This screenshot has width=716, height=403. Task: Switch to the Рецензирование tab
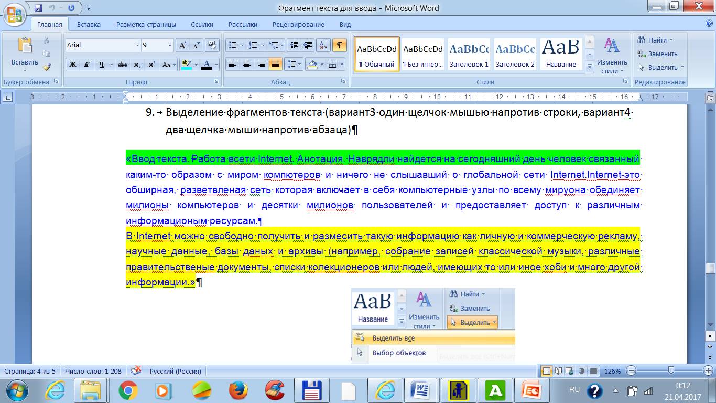(298, 24)
